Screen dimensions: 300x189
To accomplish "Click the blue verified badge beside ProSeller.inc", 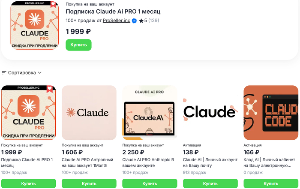I will 134,21.
